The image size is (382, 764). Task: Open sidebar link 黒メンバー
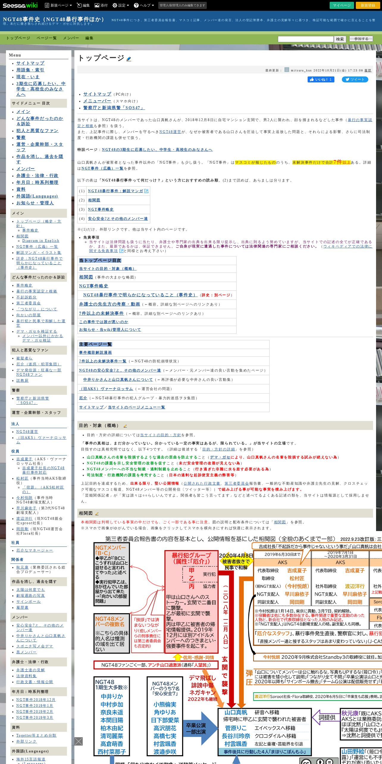pos(26,652)
